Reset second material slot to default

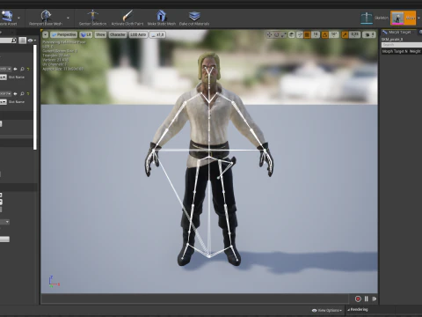(x=28, y=93)
